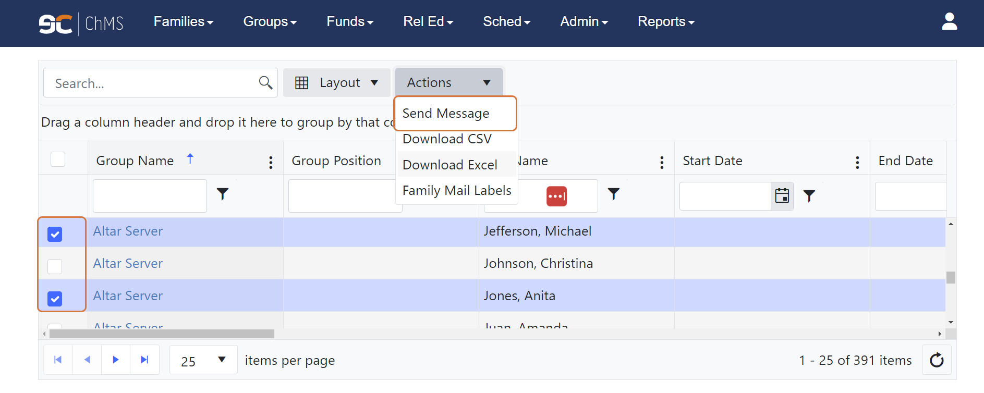Collapse the Actions dropdown button
The image size is (984, 393).
coord(449,82)
